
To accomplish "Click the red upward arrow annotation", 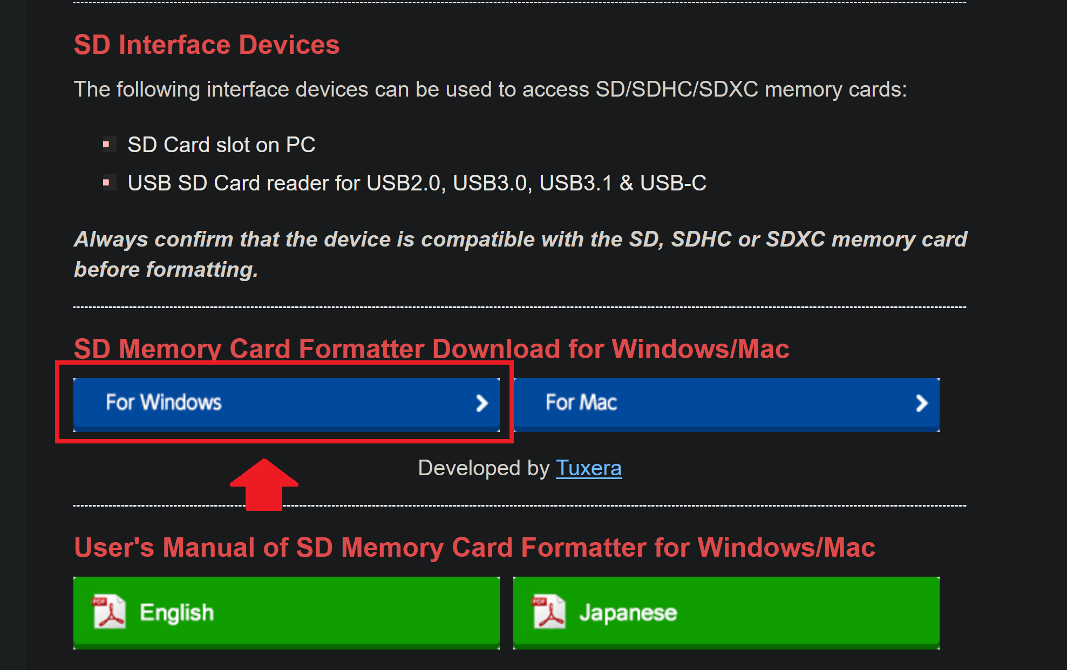I will (264, 484).
